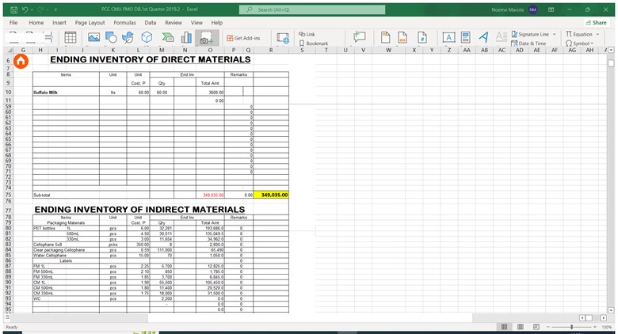The height and width of the screenshot is (334, 618).
Task: Click the orange Home icon on the sheet
Action: tap(21, 61)
